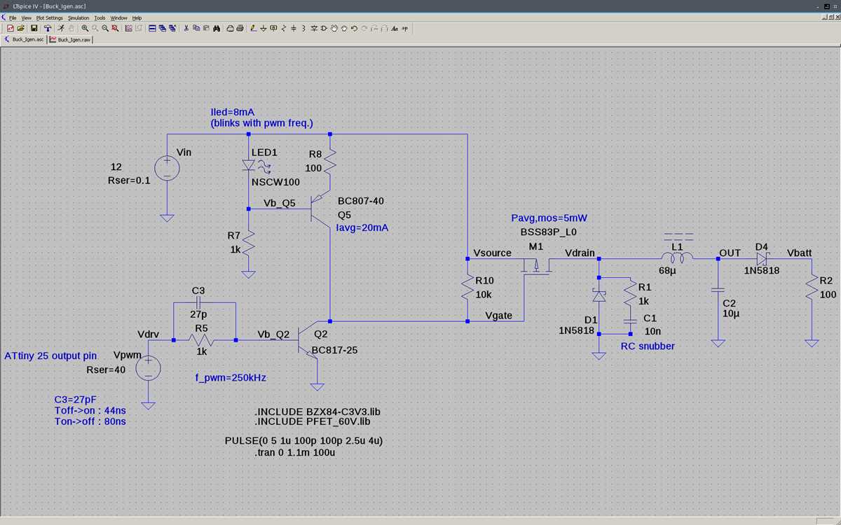The image size is (841, 525).
Task: Select the Pan view magnifier icon
Action: point(95,28)
